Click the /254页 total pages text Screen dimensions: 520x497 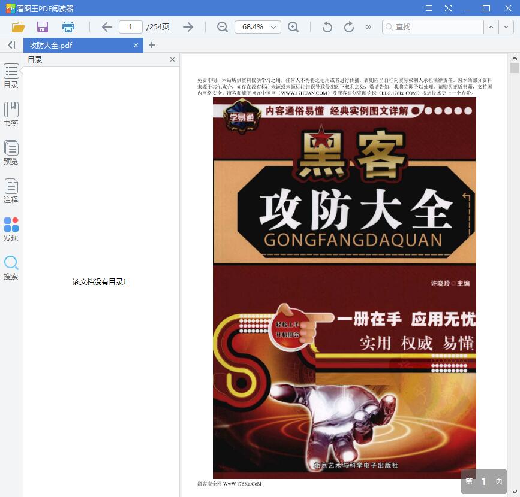pos(158,27)
